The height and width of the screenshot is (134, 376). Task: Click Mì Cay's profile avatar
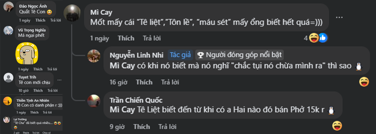point(72,13)
